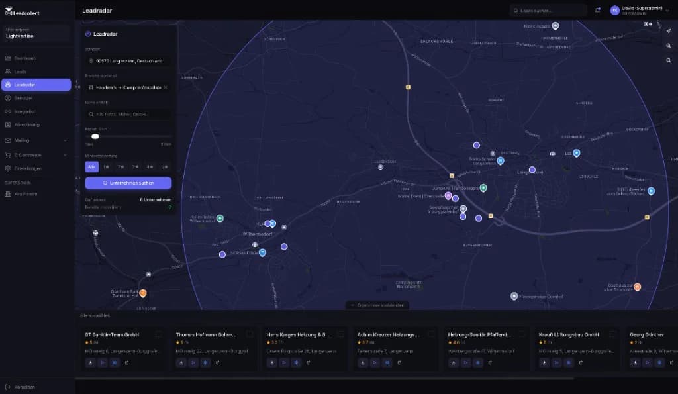Focus the Leads suchen search field
Viewport: 678px width, 394px height.
(548, 11)
